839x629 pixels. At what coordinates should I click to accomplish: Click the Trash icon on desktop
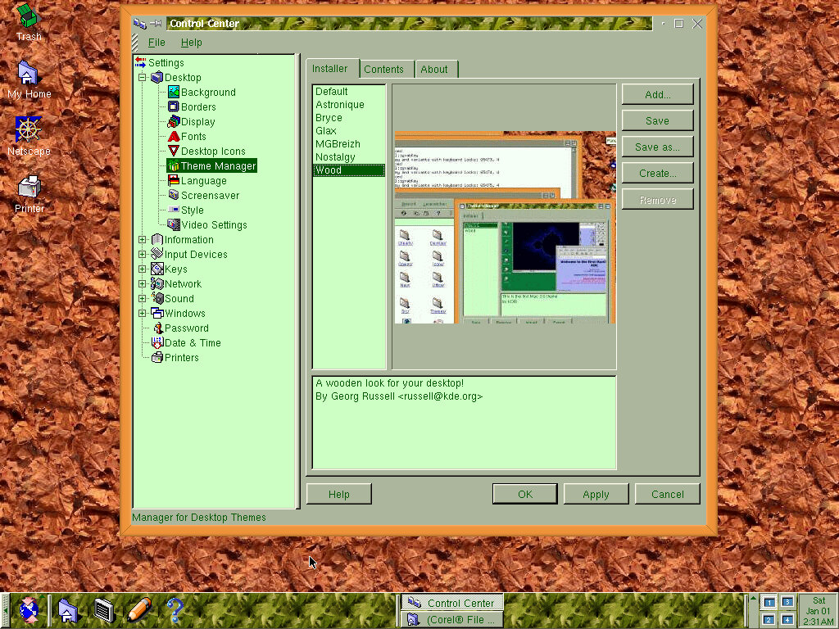coord(29,16)
